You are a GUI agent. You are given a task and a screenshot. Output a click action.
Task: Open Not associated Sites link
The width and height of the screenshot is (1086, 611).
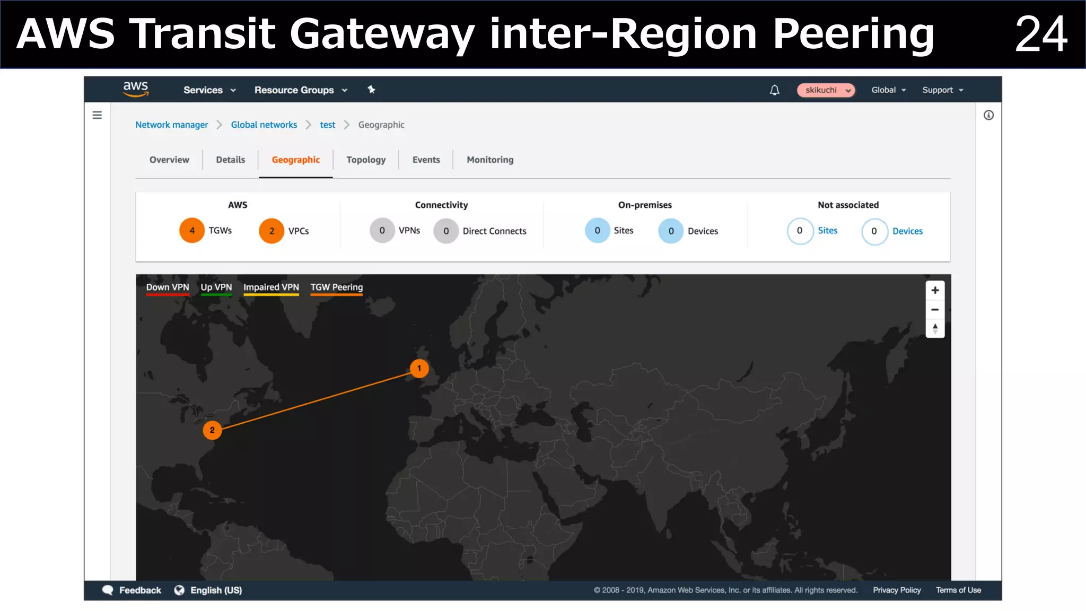827,231
